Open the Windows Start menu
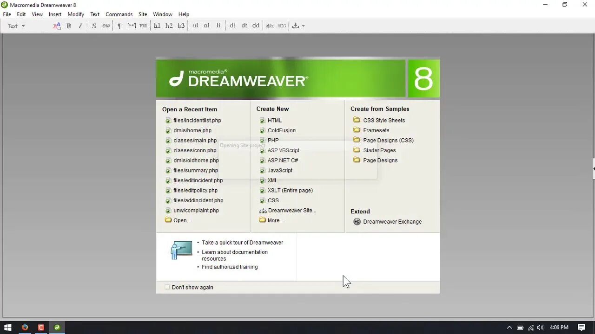Image resolution: width=595 pixels, height=334 pixels. pyautogui.click(x=7, y=328)
